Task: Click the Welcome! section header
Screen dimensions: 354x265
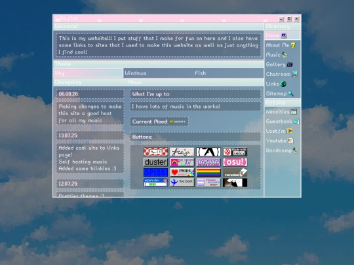Action: (159, 26)
